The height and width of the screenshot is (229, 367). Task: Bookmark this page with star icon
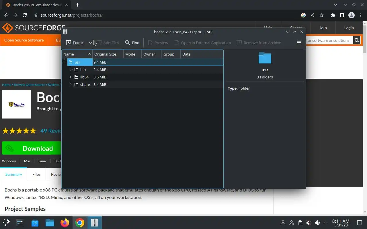(322, 15)
